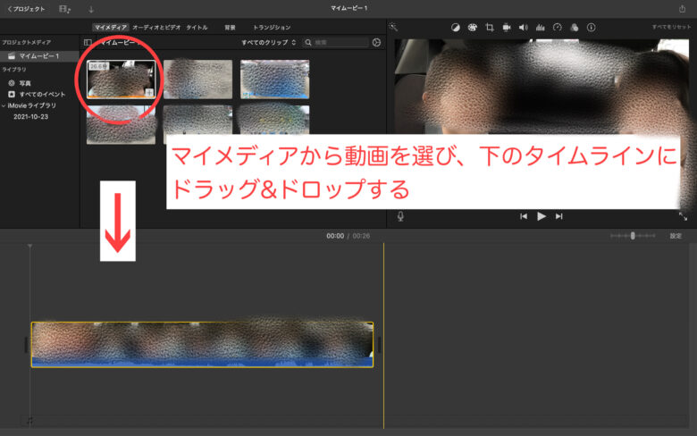Image resolution: width=697 pixels, height=436 pixels.
Task: Toggle fullscreen playback of the viewer
Action: (683, 215)
